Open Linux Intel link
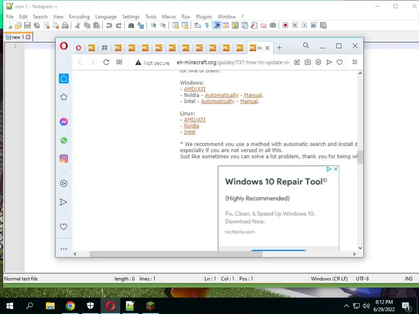The width and height of the screenshot is (419, 314). click(x=189, y=132)
